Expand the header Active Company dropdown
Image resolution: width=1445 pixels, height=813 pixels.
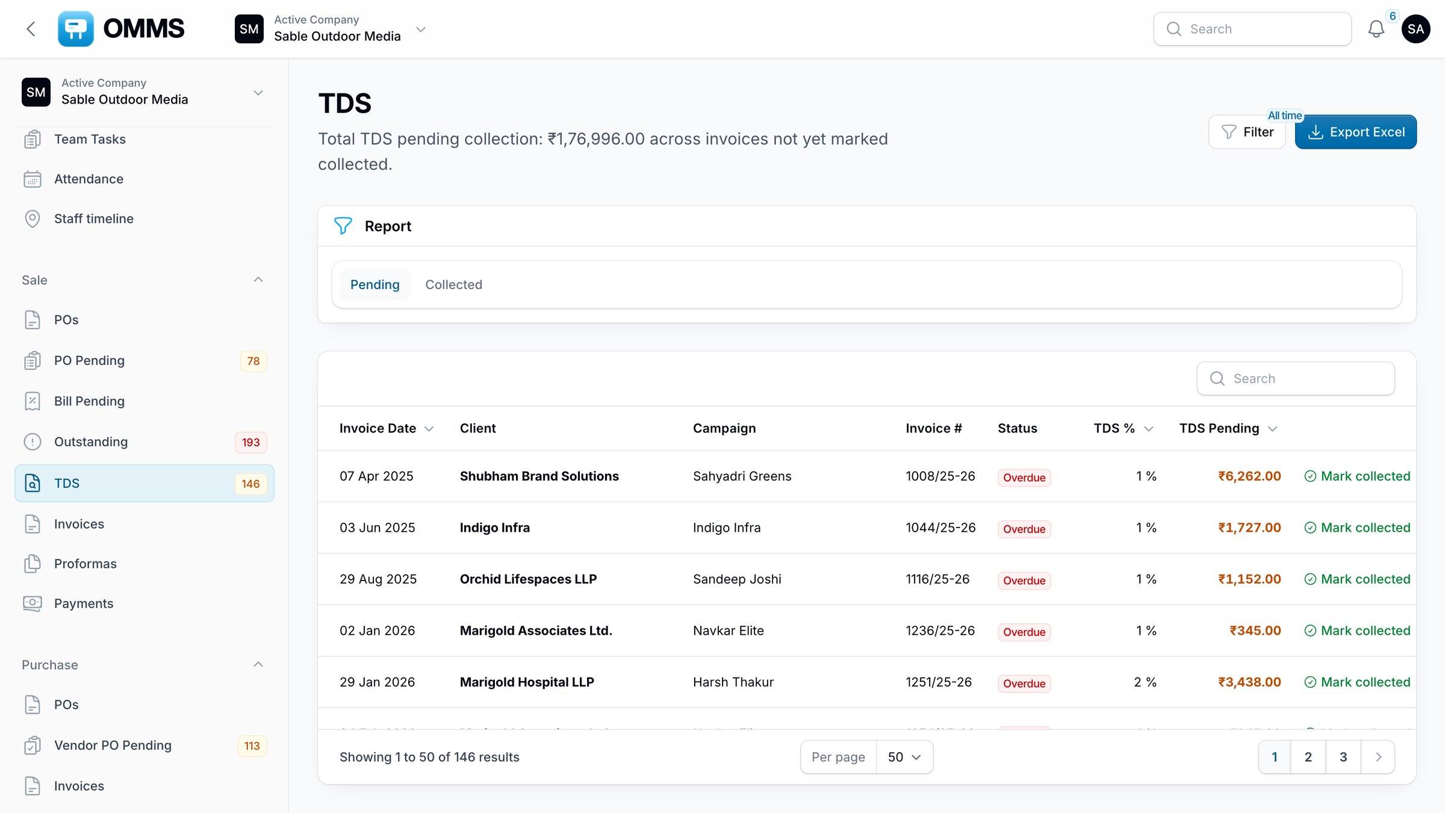[x=331, y=29]
